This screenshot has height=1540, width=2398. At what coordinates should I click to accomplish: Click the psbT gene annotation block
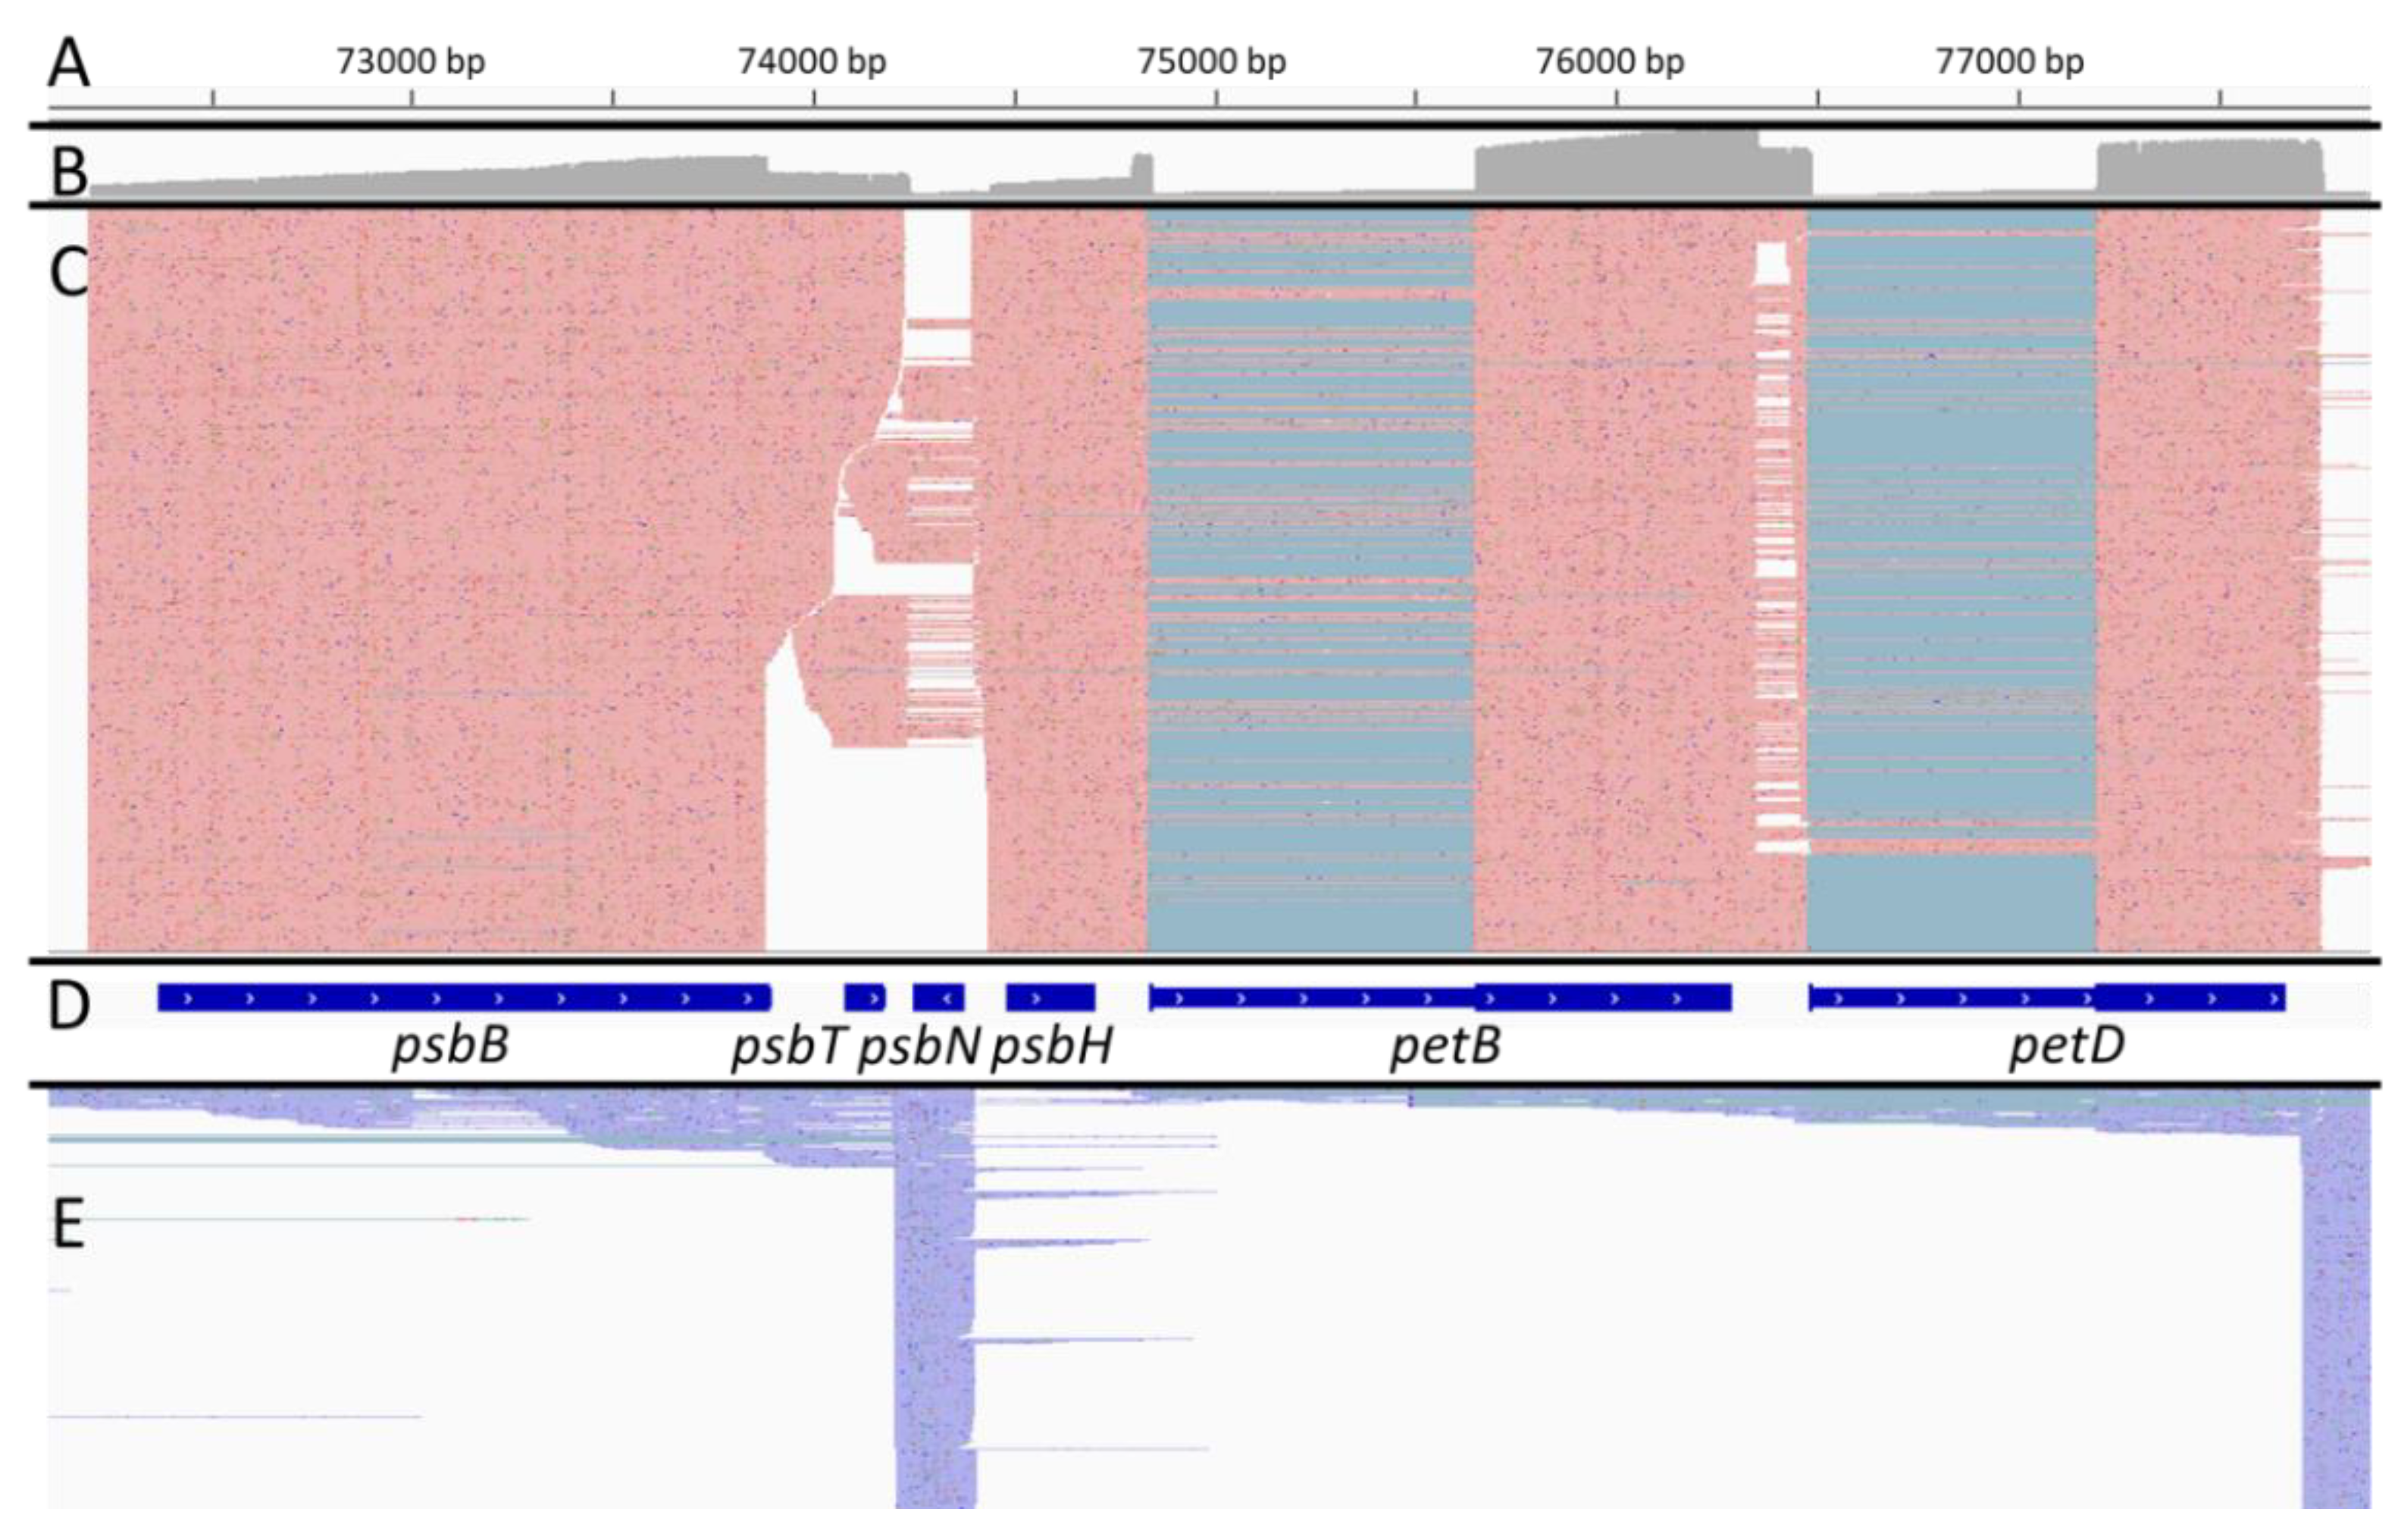point(864,997)
